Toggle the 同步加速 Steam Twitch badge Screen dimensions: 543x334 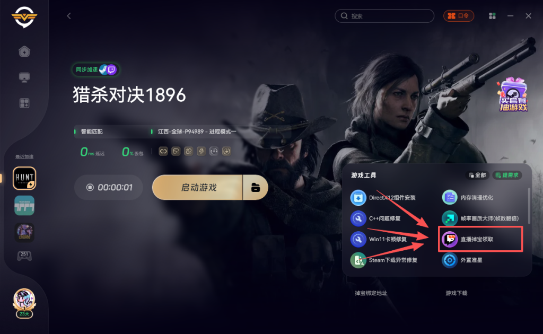tap(96, 69)
